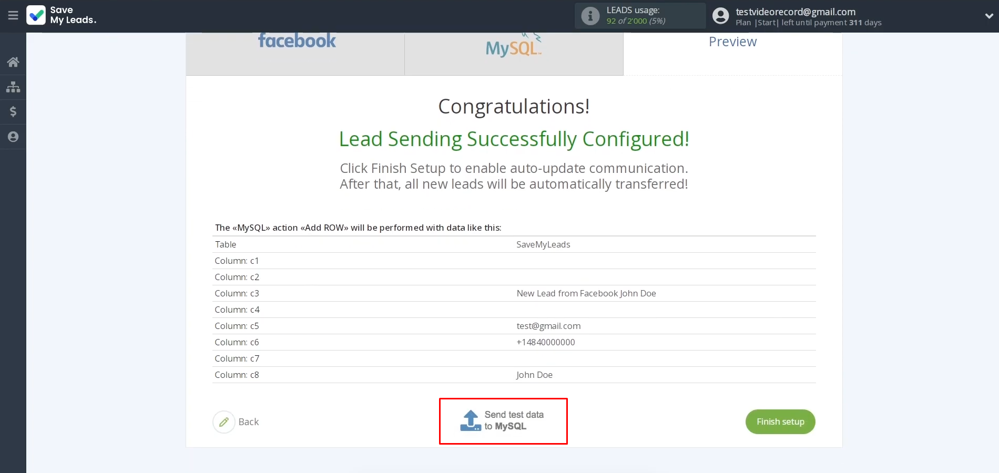The width and height of the screenshot is (999, 473).
Task: Click the LEADS usage 92 of 2'000 text
Action: point(636,21)
